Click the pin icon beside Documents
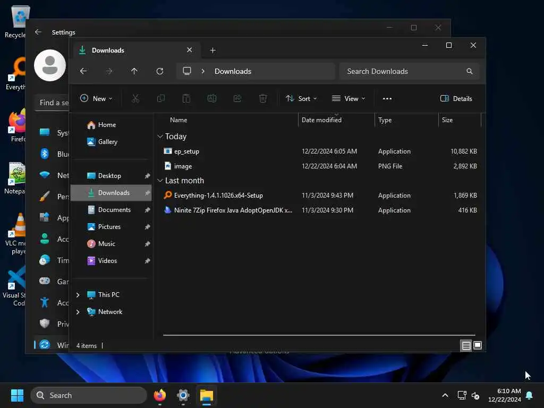The width and height of the screenshot is (544, 408). click(148, 210)
